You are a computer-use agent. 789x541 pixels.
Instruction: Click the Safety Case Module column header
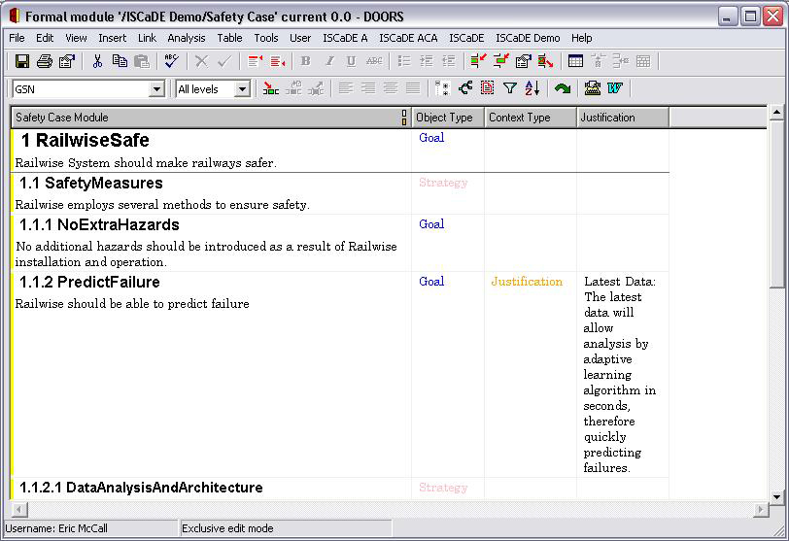[211, 118]
